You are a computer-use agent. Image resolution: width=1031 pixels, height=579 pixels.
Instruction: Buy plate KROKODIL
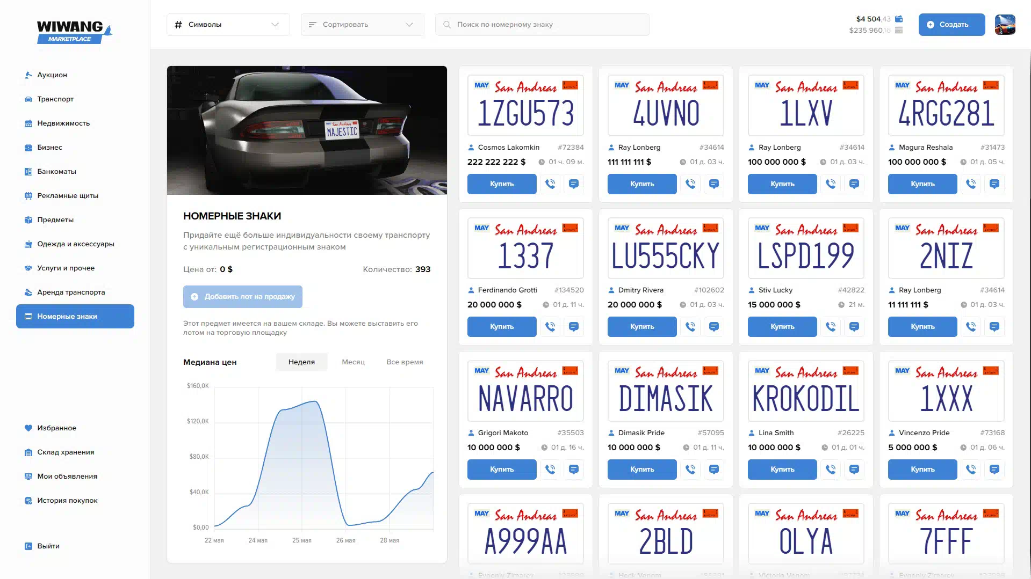click(x=782, y=470)
